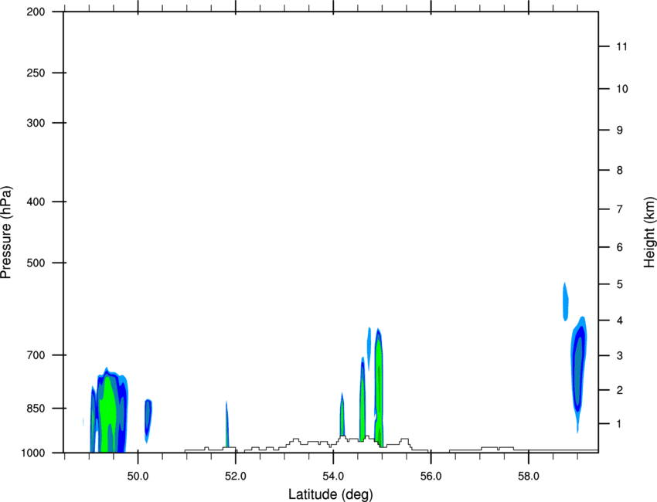Viewport: 657px width, 502px height.
Task: Click the light-blue patch at 5 km height
Action: (x=565, y=301)
